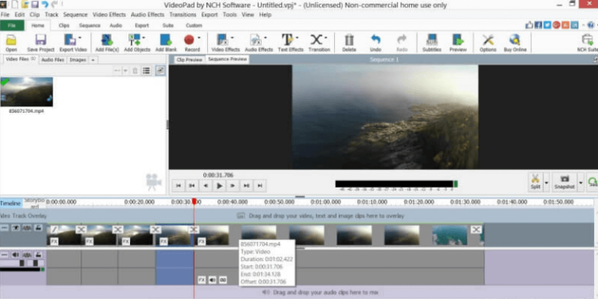Viewport: 598px width, 299px height.
Task: Click the link icon on the audio clip
Action: pos(223,280)
